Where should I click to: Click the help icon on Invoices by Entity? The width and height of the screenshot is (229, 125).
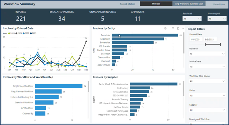click(165, 28)
